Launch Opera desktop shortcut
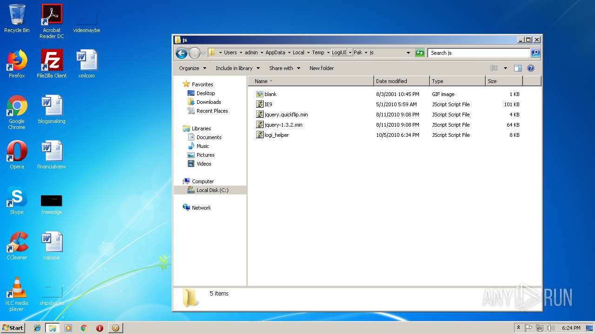This screenshot has width=595, height=334. coord(17,155)
